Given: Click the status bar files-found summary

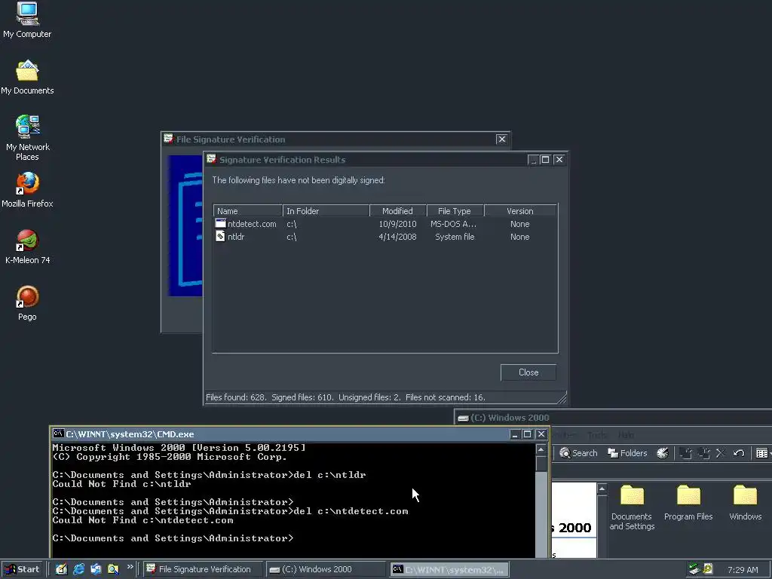Looking at the screenshot, I should tap(345, 397).
